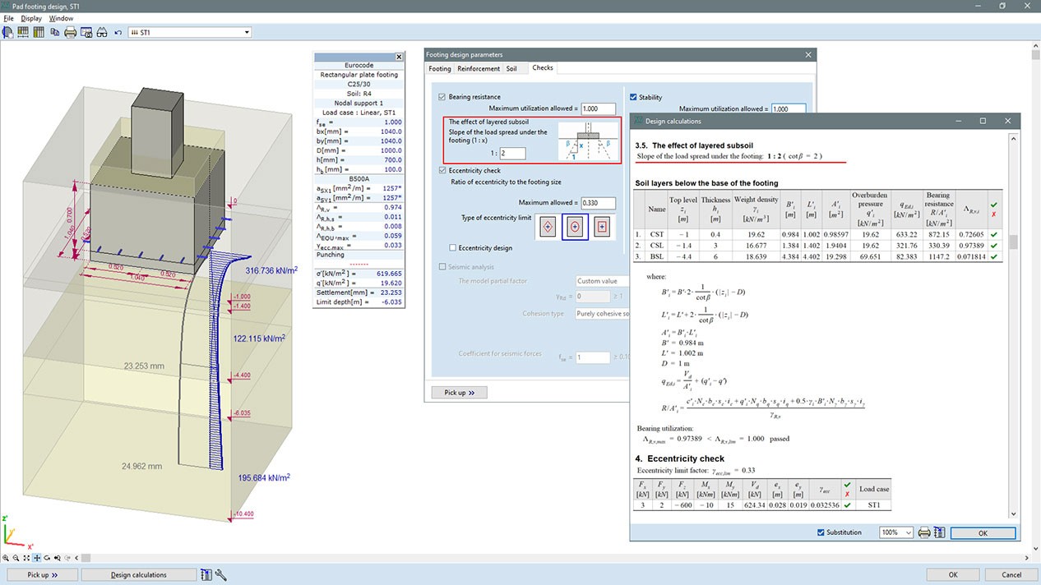This screenshot has height=585, width=1041.
Task: Print the Design calculations report
Action: (924, 532)
